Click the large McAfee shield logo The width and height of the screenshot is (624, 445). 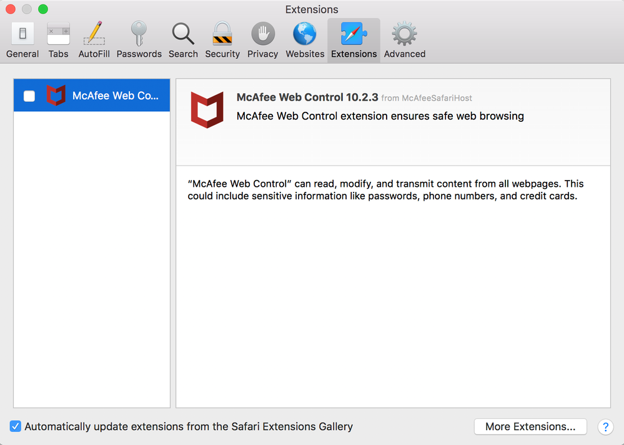[x=207, y=109]
